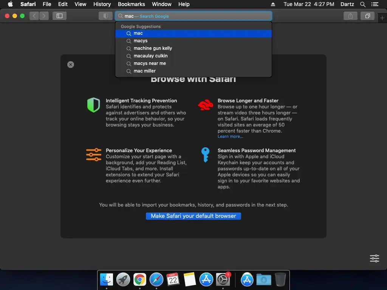Open the Trash in the Dock
Screen dimensions: 387x290
click(x=280, y=280)
